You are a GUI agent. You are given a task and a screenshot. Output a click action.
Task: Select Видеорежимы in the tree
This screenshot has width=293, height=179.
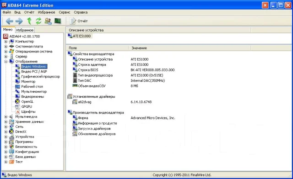(x=33, y=97)
